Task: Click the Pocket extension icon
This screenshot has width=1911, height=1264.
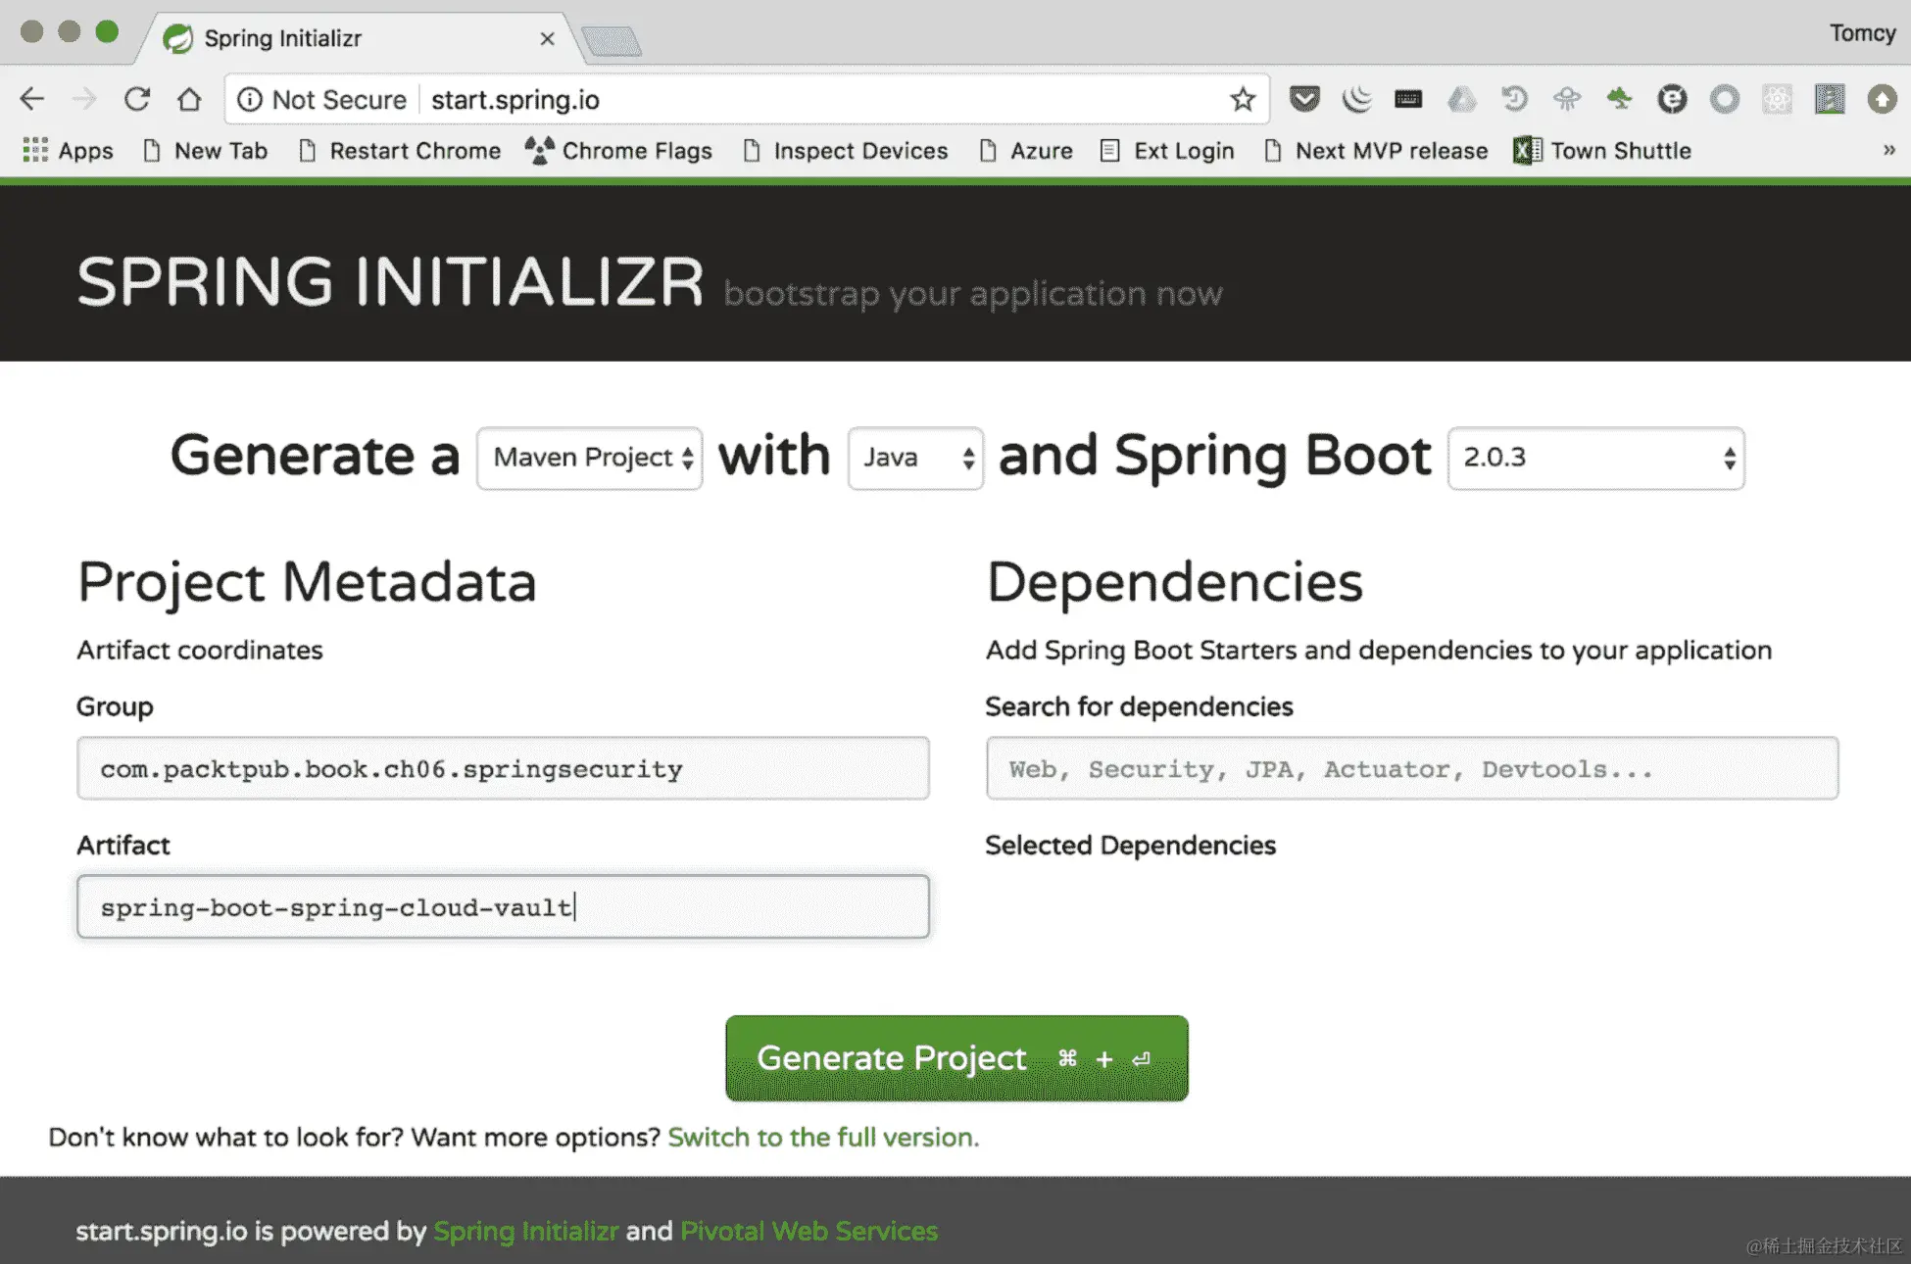Action: tap(1303, 99)
